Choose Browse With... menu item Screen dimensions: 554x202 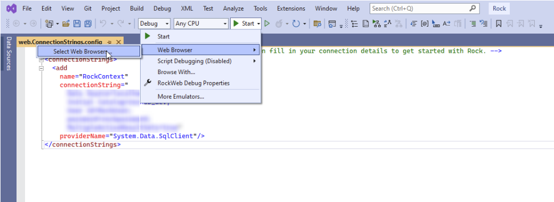pyautogui.click(x=200, y=72)
